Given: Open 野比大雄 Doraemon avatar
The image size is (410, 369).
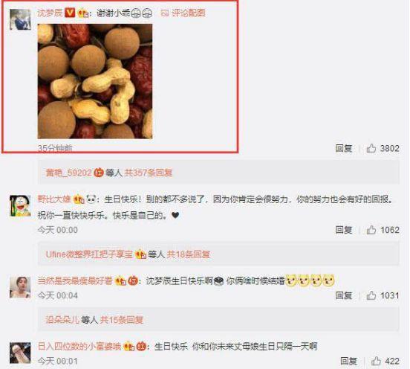Looking at the screenshot, I should 20,206.
